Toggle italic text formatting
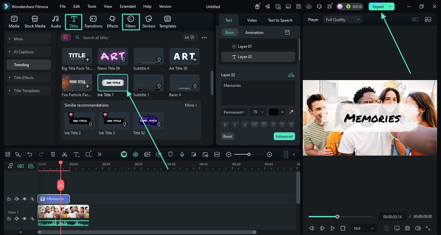Viewport: 441px width, 235px height. [x=235, y=125]
